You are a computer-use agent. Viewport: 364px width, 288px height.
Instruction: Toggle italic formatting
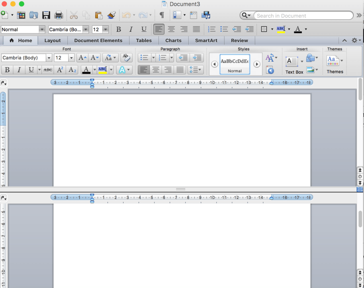(131, 29)
